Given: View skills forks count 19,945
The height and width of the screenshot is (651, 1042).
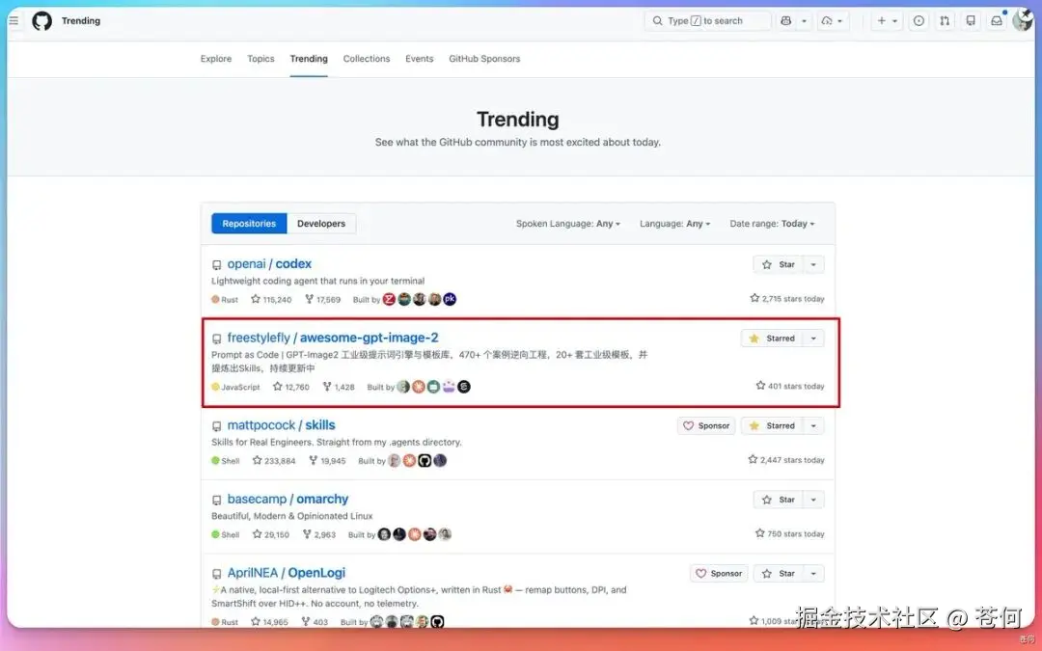Looking at the screenshot, I should (x=327, y=460).
